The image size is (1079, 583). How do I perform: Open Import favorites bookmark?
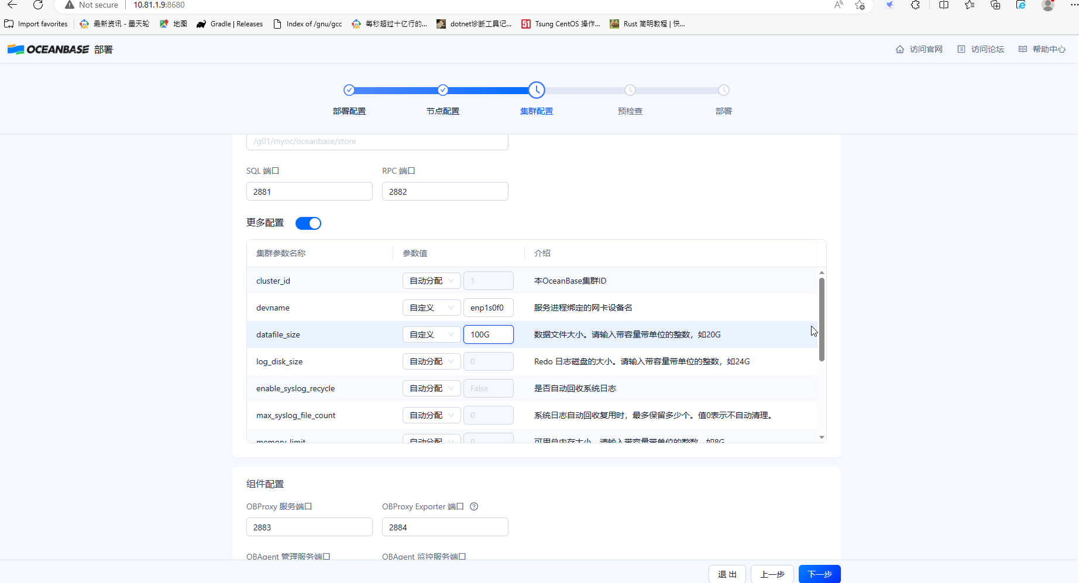(x=36, y=24)
